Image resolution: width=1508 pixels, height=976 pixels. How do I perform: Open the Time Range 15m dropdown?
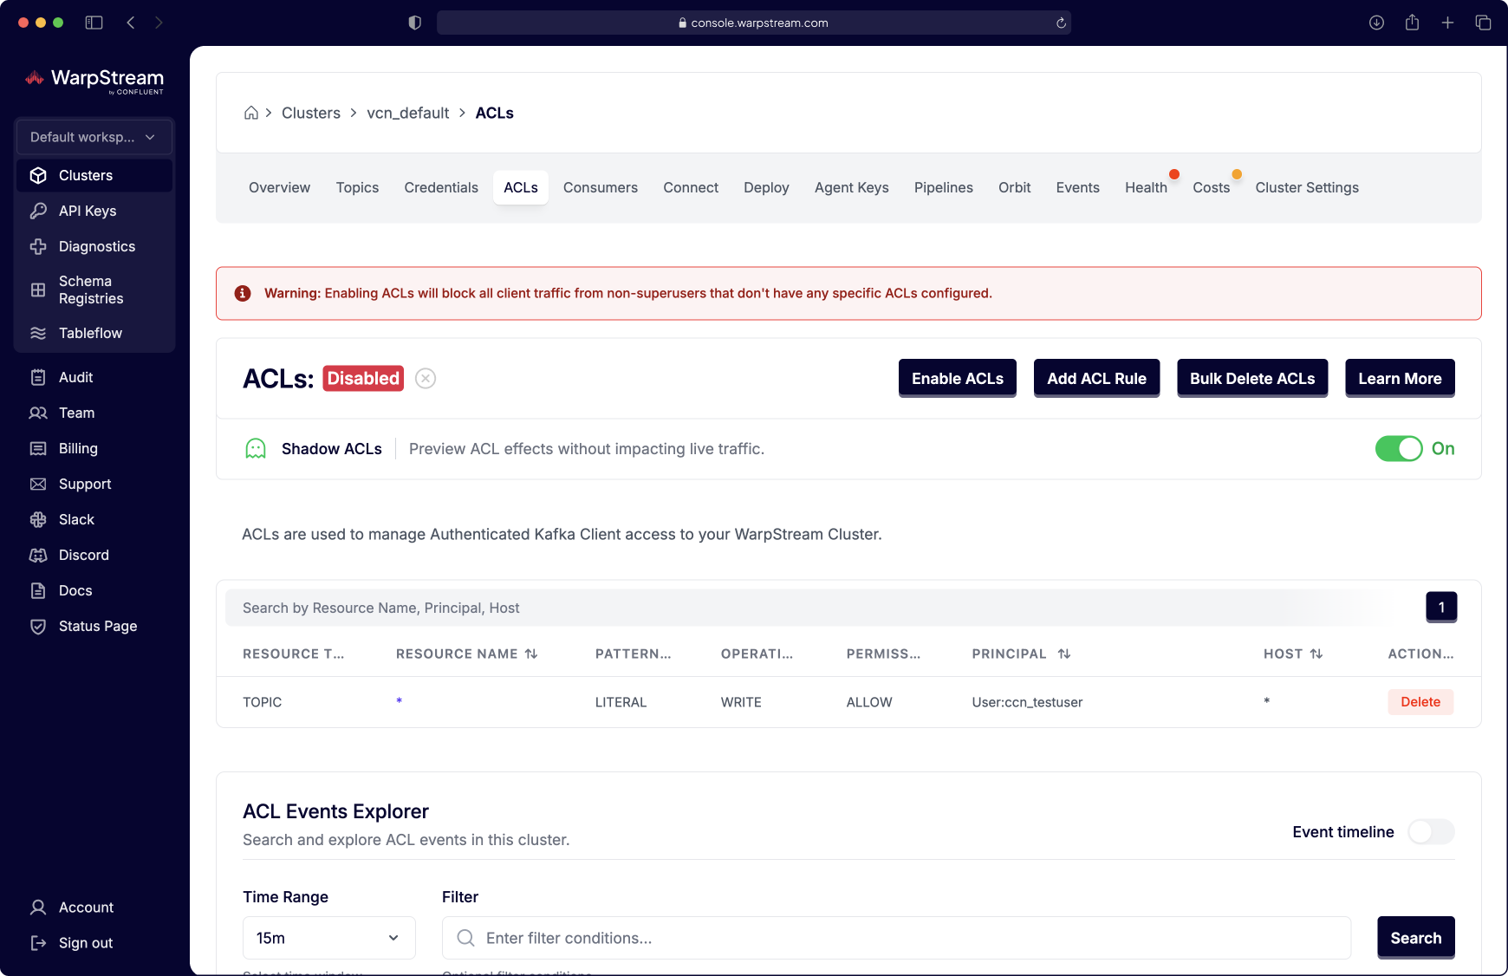click(x=329, y=938)
